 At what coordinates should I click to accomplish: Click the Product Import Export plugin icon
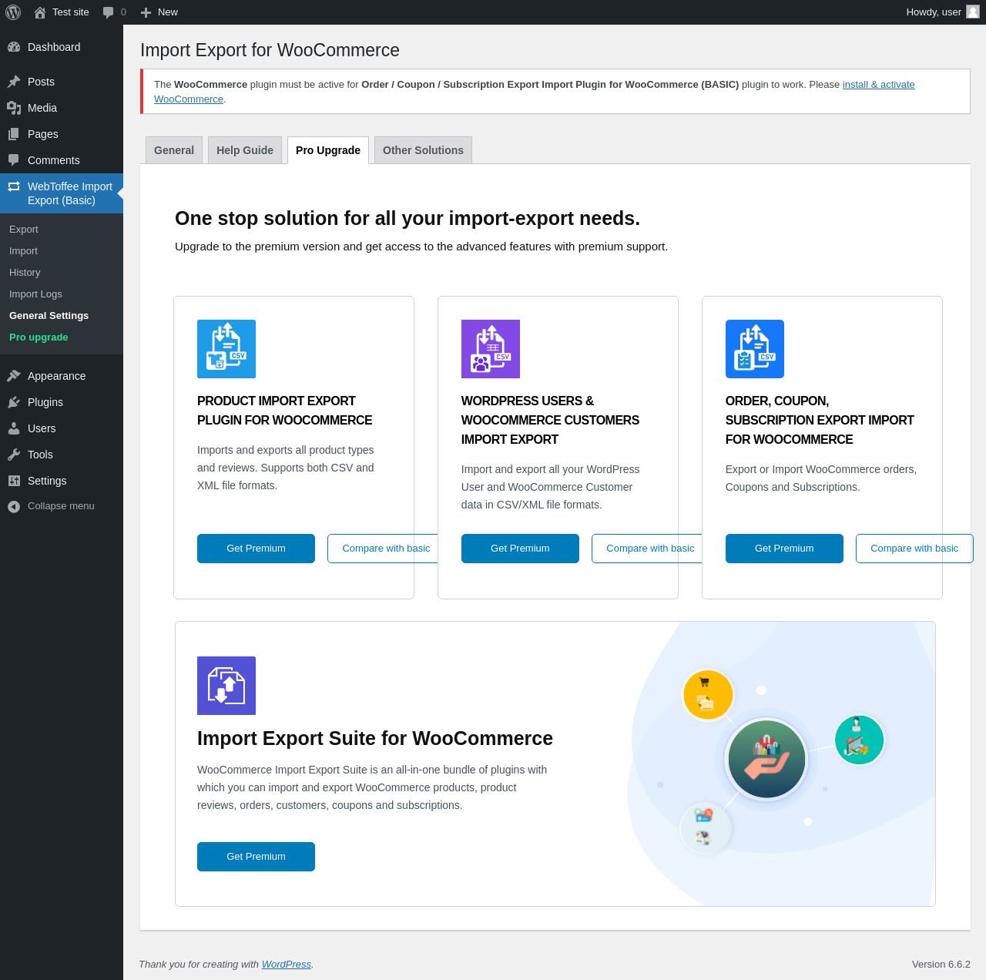(226, 349)
